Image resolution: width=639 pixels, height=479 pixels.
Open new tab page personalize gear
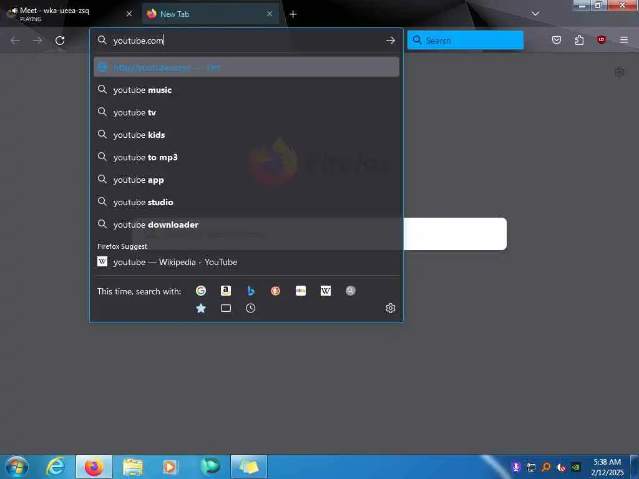620,72
